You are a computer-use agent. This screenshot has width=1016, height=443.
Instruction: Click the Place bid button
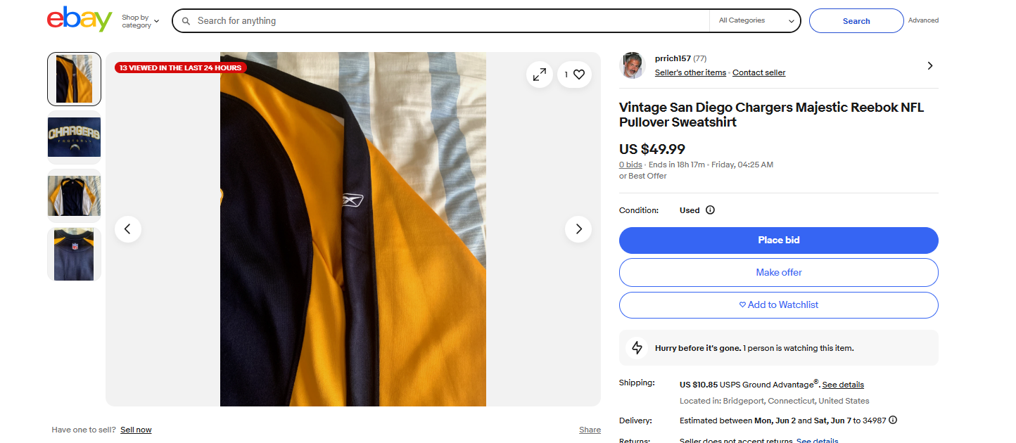point(778,240)
